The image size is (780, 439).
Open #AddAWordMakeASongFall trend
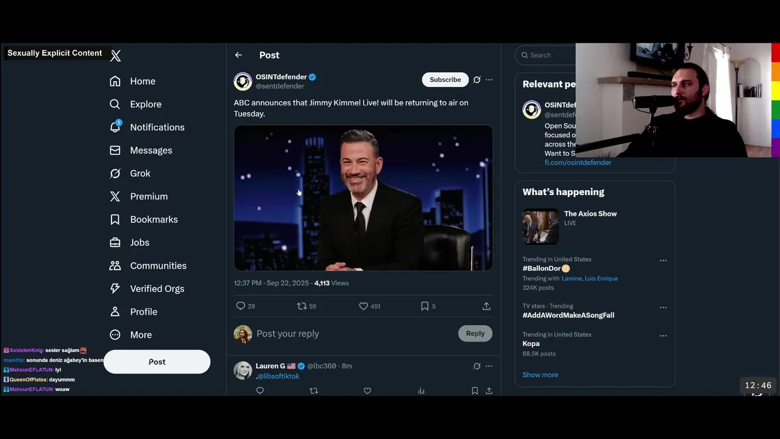(x=568, y=315)
